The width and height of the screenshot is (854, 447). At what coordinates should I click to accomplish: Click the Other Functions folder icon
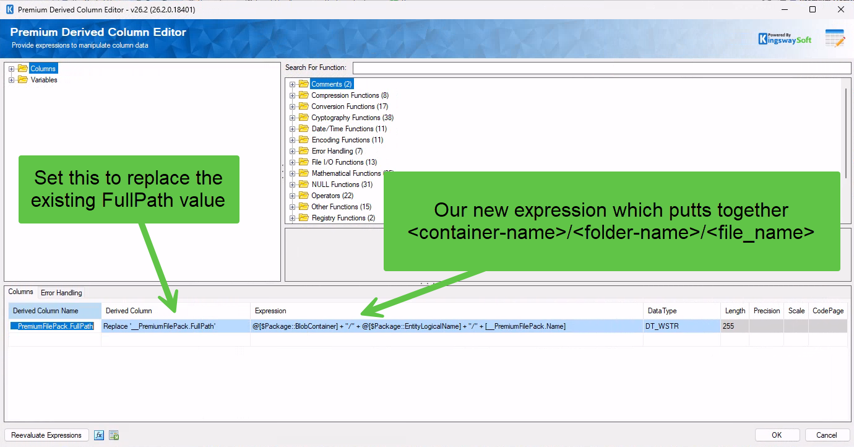[x=303, y=207]
